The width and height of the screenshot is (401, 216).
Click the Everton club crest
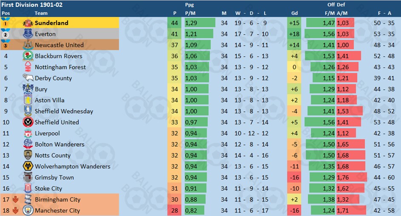(28, 34)
